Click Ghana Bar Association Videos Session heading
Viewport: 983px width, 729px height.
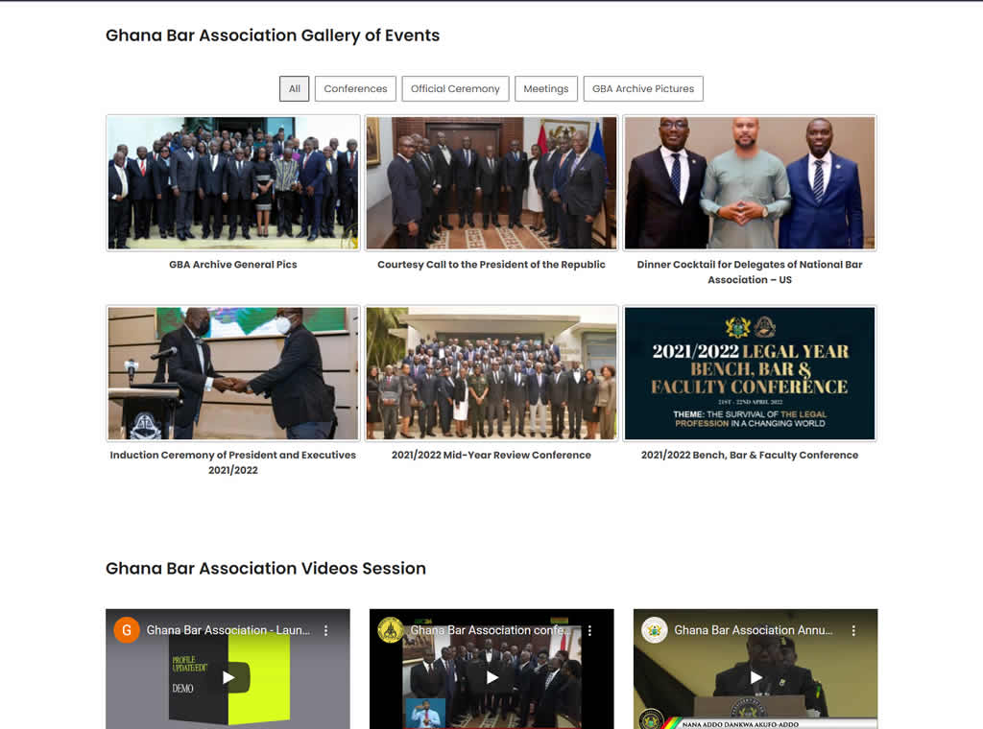pyautogui.click(x=266, y=568)
